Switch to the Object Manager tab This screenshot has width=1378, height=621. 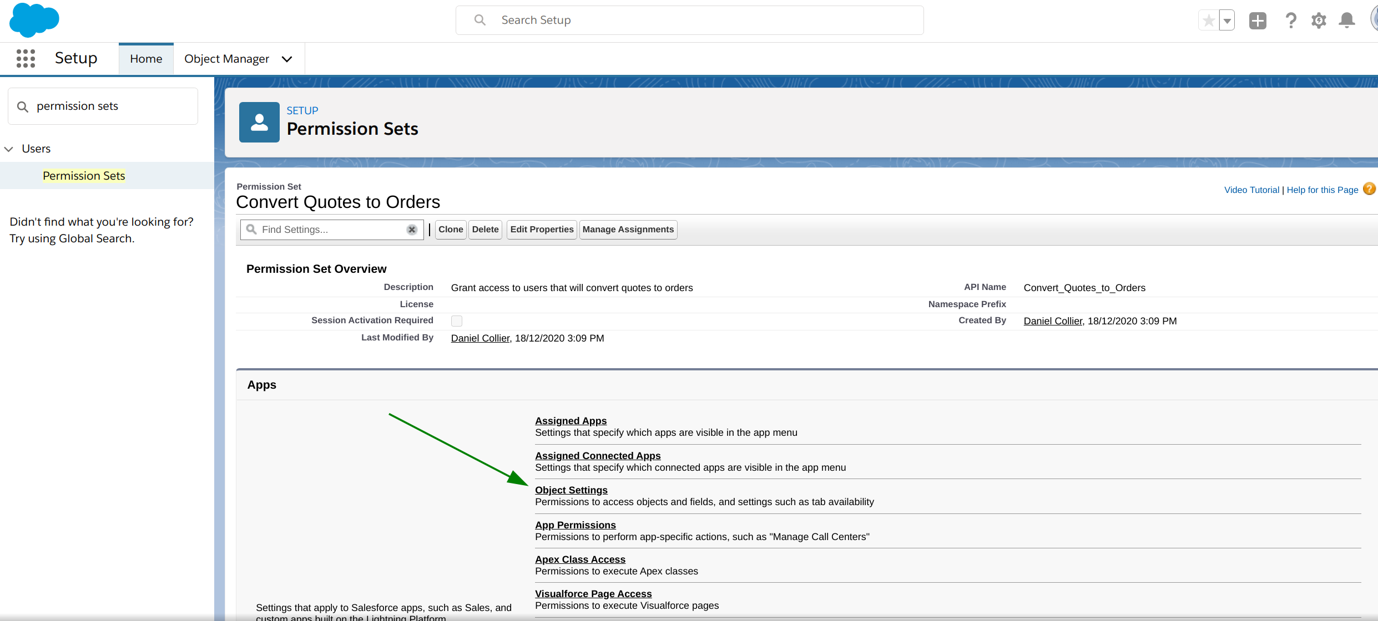(x=226, y=59)
